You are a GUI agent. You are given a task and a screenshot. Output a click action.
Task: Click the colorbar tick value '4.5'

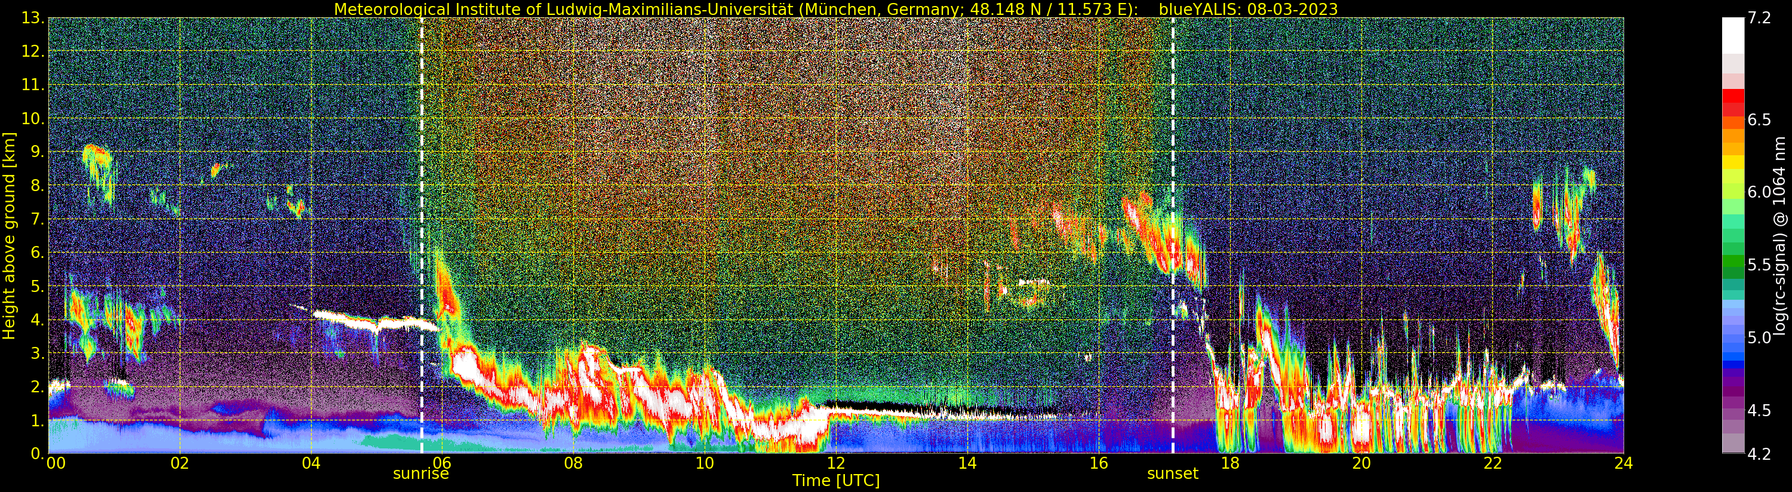[1759, 411]
